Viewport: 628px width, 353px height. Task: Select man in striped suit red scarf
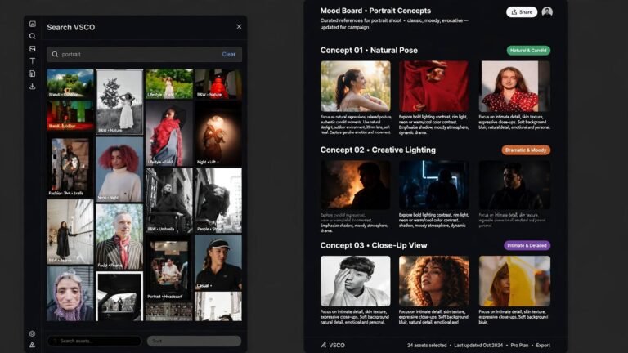119,236
